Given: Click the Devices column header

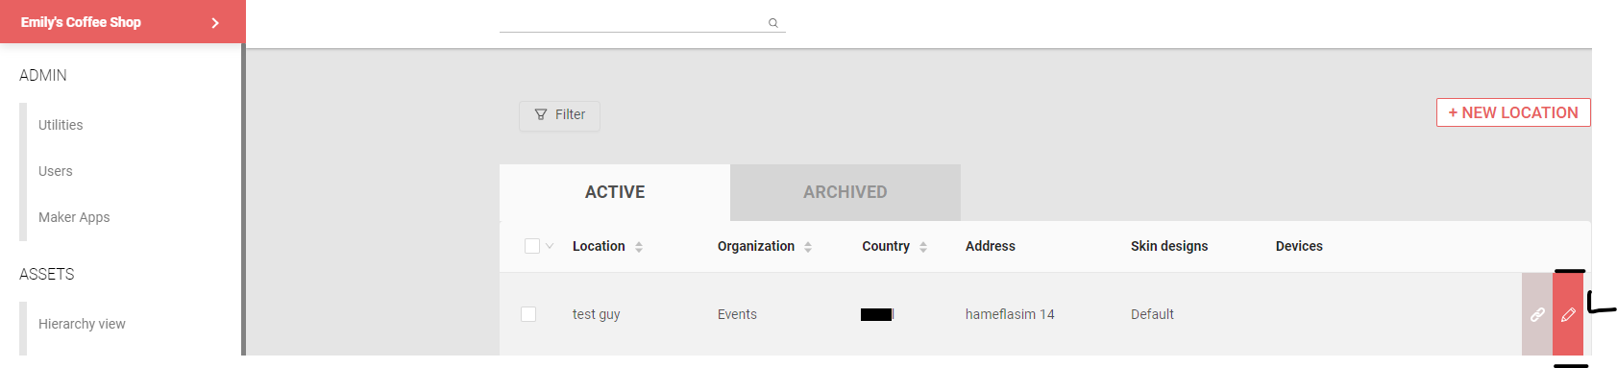Looking at the screenshot, I should (1299, 246).
